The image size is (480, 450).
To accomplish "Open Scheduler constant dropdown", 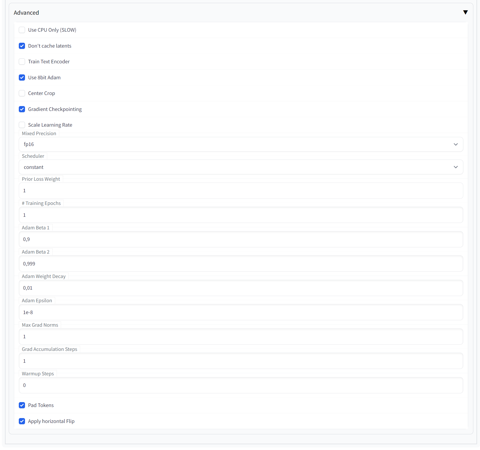I will pos(241,167).
